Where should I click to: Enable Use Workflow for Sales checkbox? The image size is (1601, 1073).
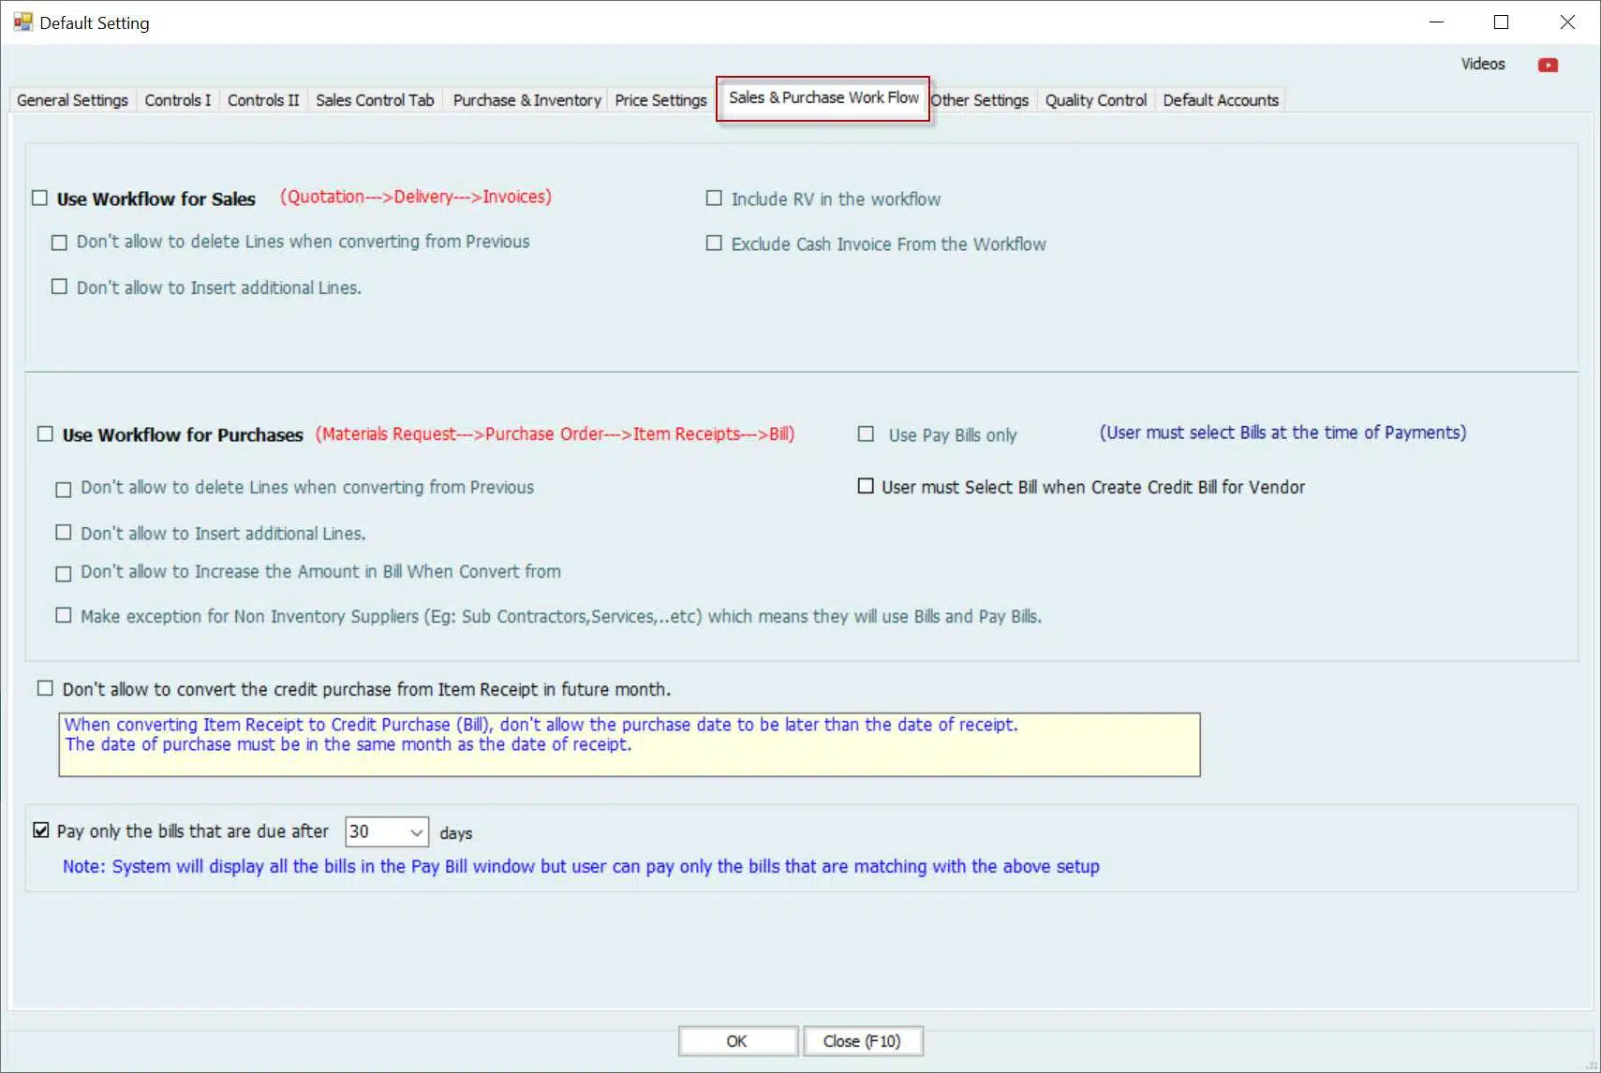pos(39,198)
